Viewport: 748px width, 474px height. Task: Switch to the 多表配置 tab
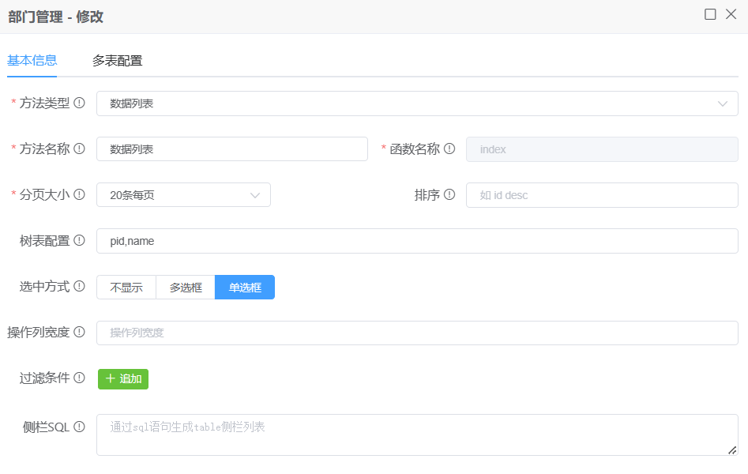(117, 61)
